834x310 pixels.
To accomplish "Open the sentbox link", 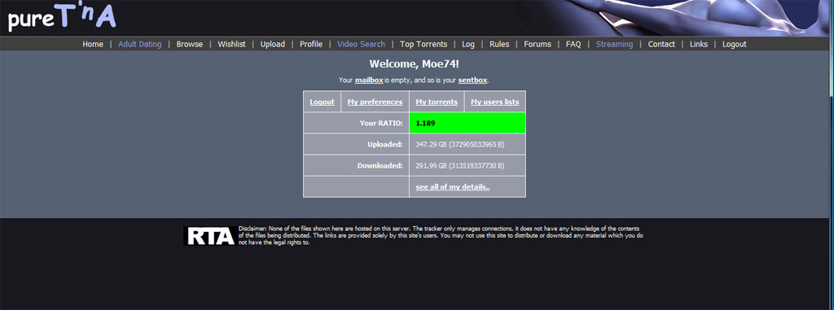I will click(x=473, y=81).
